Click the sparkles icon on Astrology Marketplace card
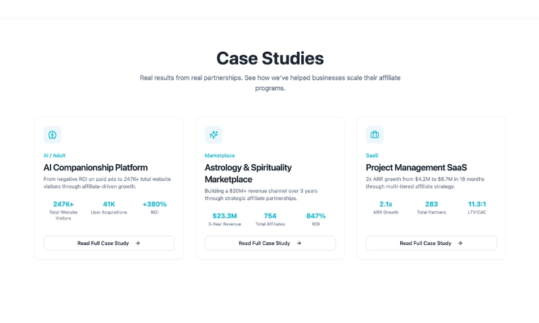The image size is (539, 323). click(x=214, y=135)
